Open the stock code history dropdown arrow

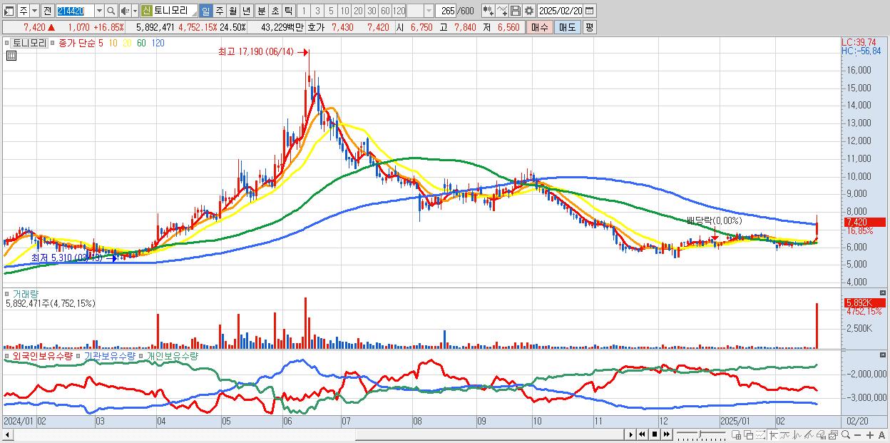(99, 11)
